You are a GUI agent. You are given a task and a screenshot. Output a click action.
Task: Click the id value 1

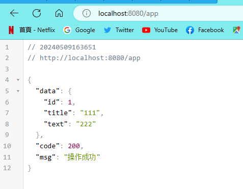click(x=70, y=102)
